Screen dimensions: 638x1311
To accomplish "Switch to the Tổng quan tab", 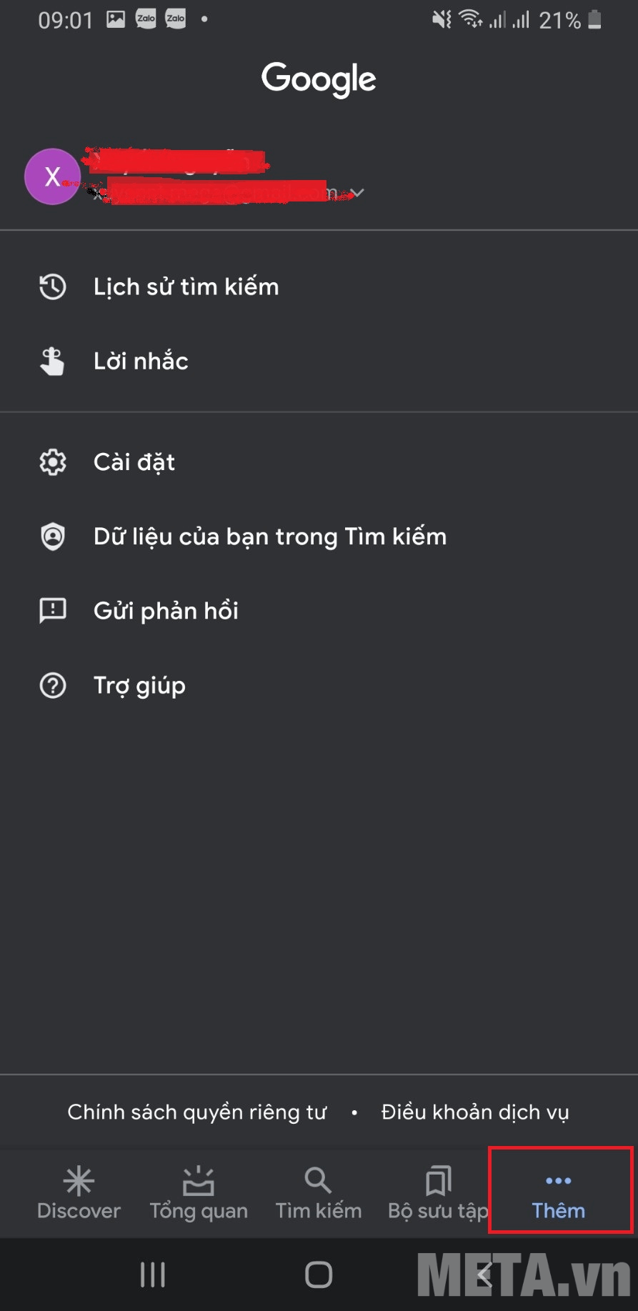I will (199, 1192).
